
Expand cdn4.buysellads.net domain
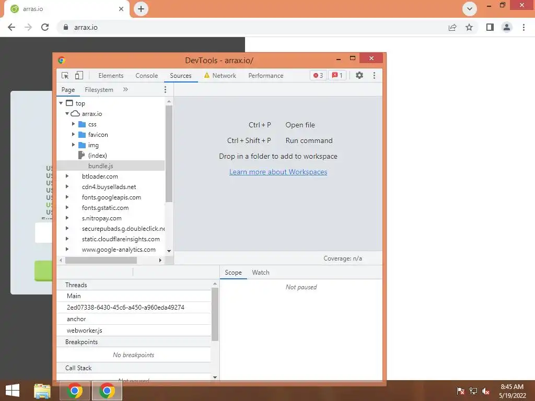point(67,186)
